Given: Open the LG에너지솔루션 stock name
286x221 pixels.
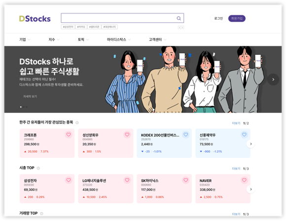Looking at the screenshot, I should pyautogui.click(x=94, y=181).
